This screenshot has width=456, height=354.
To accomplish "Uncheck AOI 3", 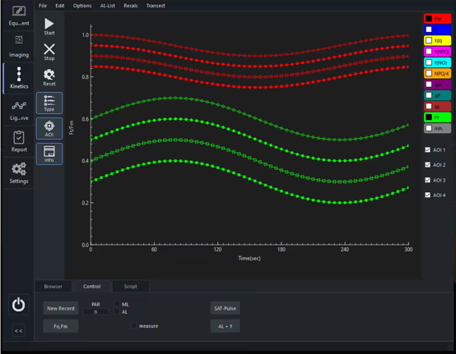I will pos(427,180).
